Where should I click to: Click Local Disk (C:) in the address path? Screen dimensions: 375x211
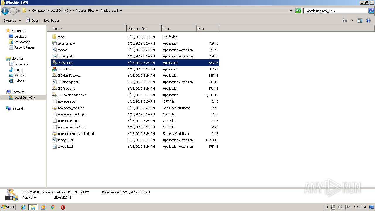61,11
